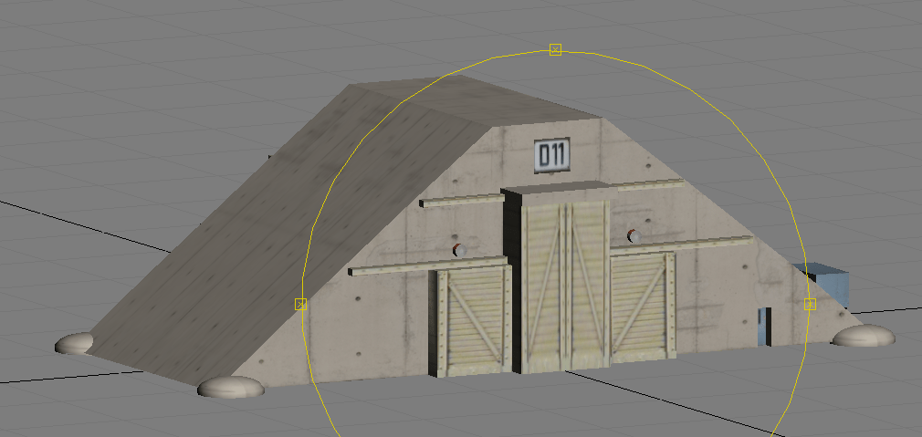The height and width of the screenshot is (437, 922).
Task: Select the dome stone at bunker's front corner
Action: click(230, 387)
